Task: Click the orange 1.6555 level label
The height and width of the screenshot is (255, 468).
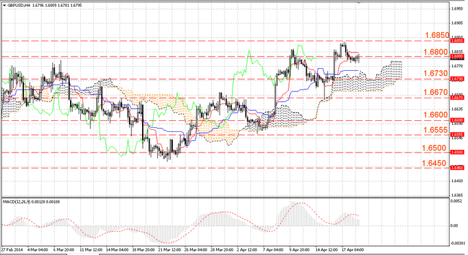Action: pos(436,130)
